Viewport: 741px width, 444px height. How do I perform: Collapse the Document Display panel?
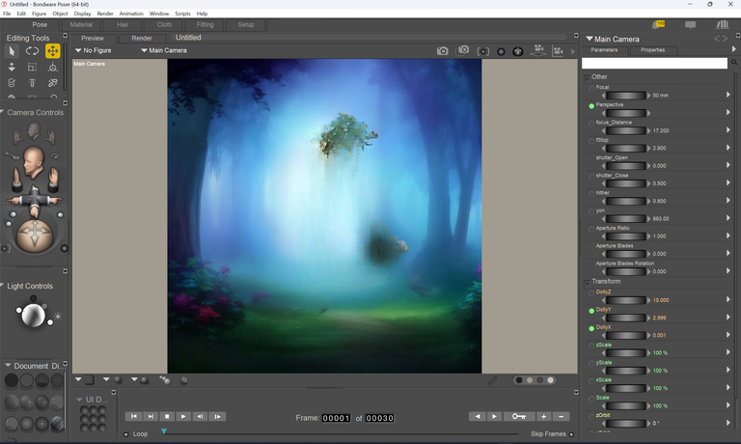(8, 366)
